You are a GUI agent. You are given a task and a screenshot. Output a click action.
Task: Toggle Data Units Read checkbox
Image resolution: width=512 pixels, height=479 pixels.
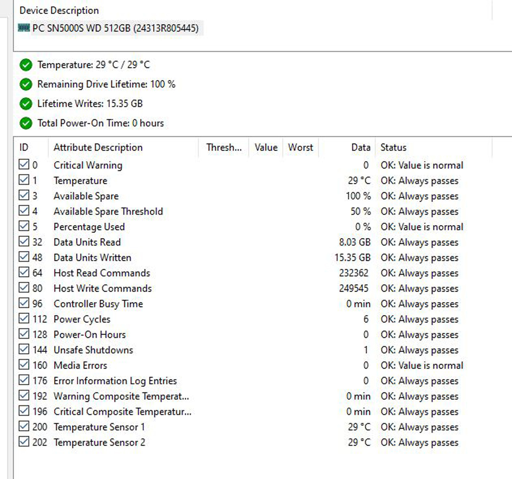pos(24,241)
